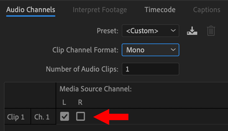Image resolution: width=228 pixels, height=131 pixels.
Task: Click the Clip Channel Format label text
Action: coord(85,50)
